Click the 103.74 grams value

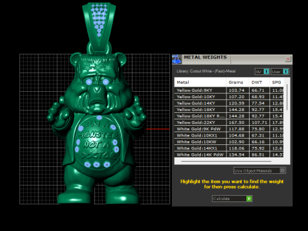pos(236,90)
